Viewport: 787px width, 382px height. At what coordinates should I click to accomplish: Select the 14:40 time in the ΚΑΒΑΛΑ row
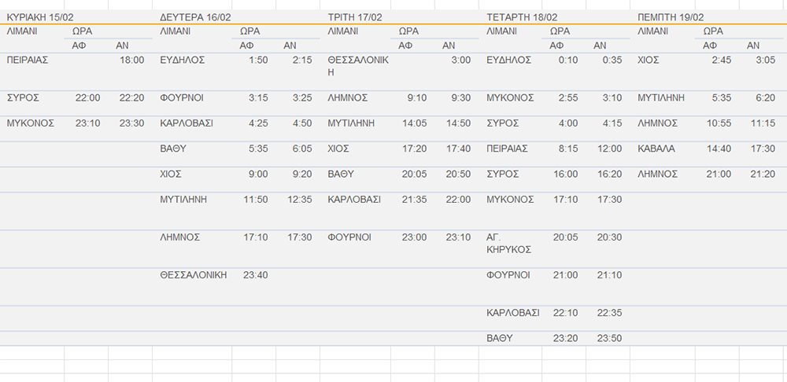[x=719, y=149]
